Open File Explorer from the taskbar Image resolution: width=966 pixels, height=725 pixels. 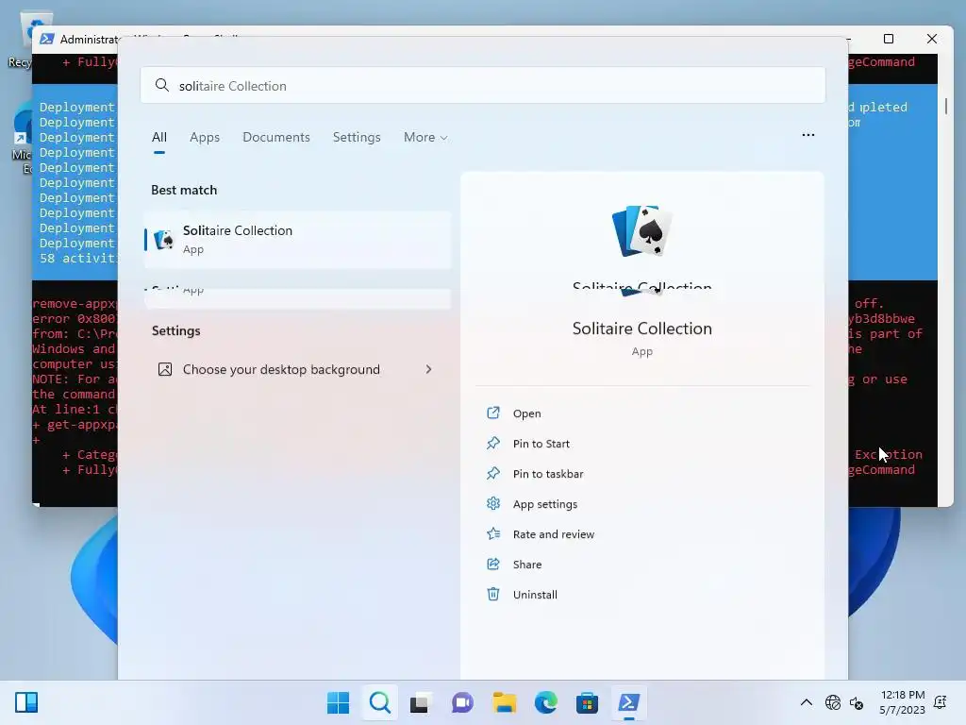click(504, 702)
